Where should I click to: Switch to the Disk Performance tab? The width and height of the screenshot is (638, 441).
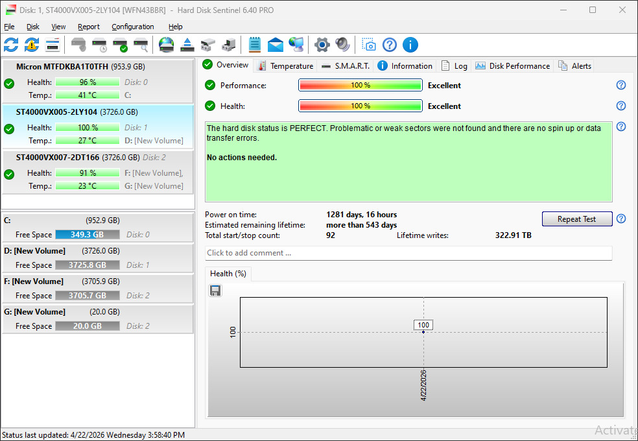pos(512,66)
